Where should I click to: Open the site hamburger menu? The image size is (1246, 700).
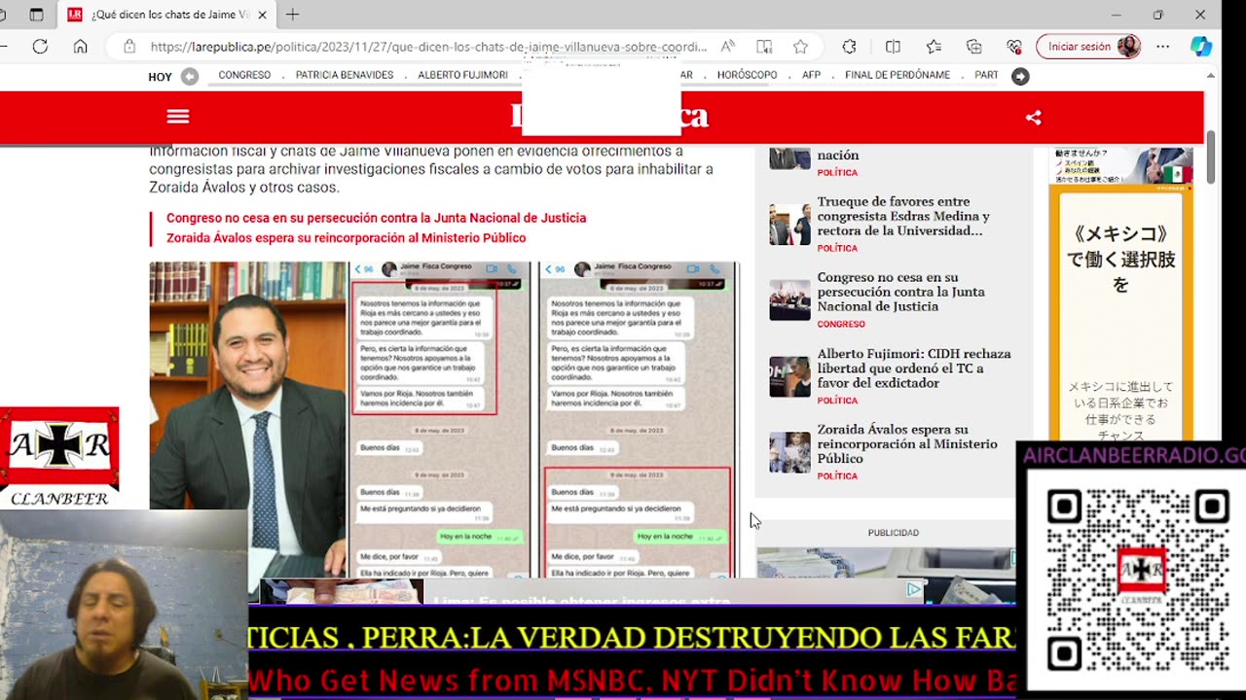(178, 117)
